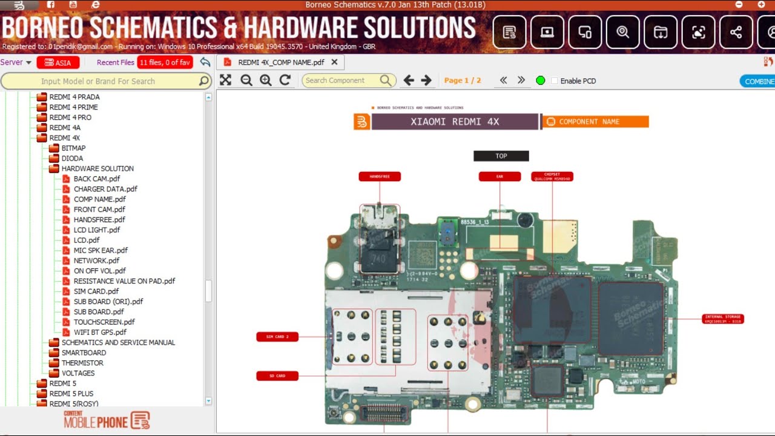Click the HANDSFREE label on the board diagram
Viewport: 775px width, 436px height.
[x=380, y=177]
